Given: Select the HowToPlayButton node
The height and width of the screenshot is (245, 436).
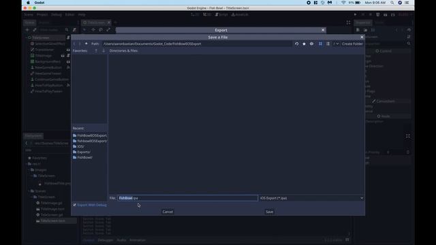Looking at the screenshot, I should [49, 85].
